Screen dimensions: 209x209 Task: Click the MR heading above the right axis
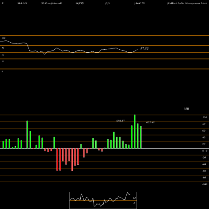pyautogui.click(x=186, y=109)
